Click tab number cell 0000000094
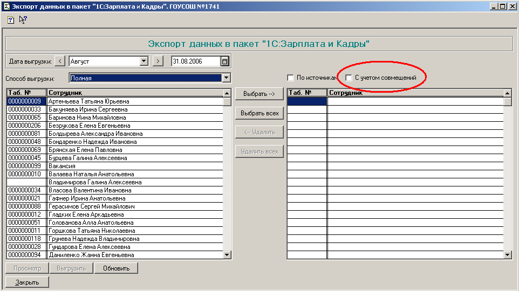Image resolution: width=519 pixels, height=291 pixels. coord(26,255)
